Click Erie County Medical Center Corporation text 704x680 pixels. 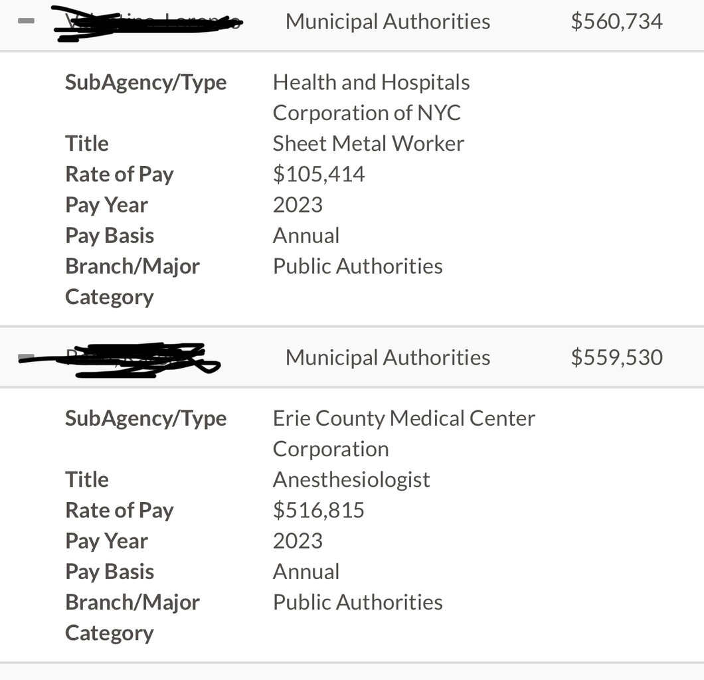tap(403, 434)
